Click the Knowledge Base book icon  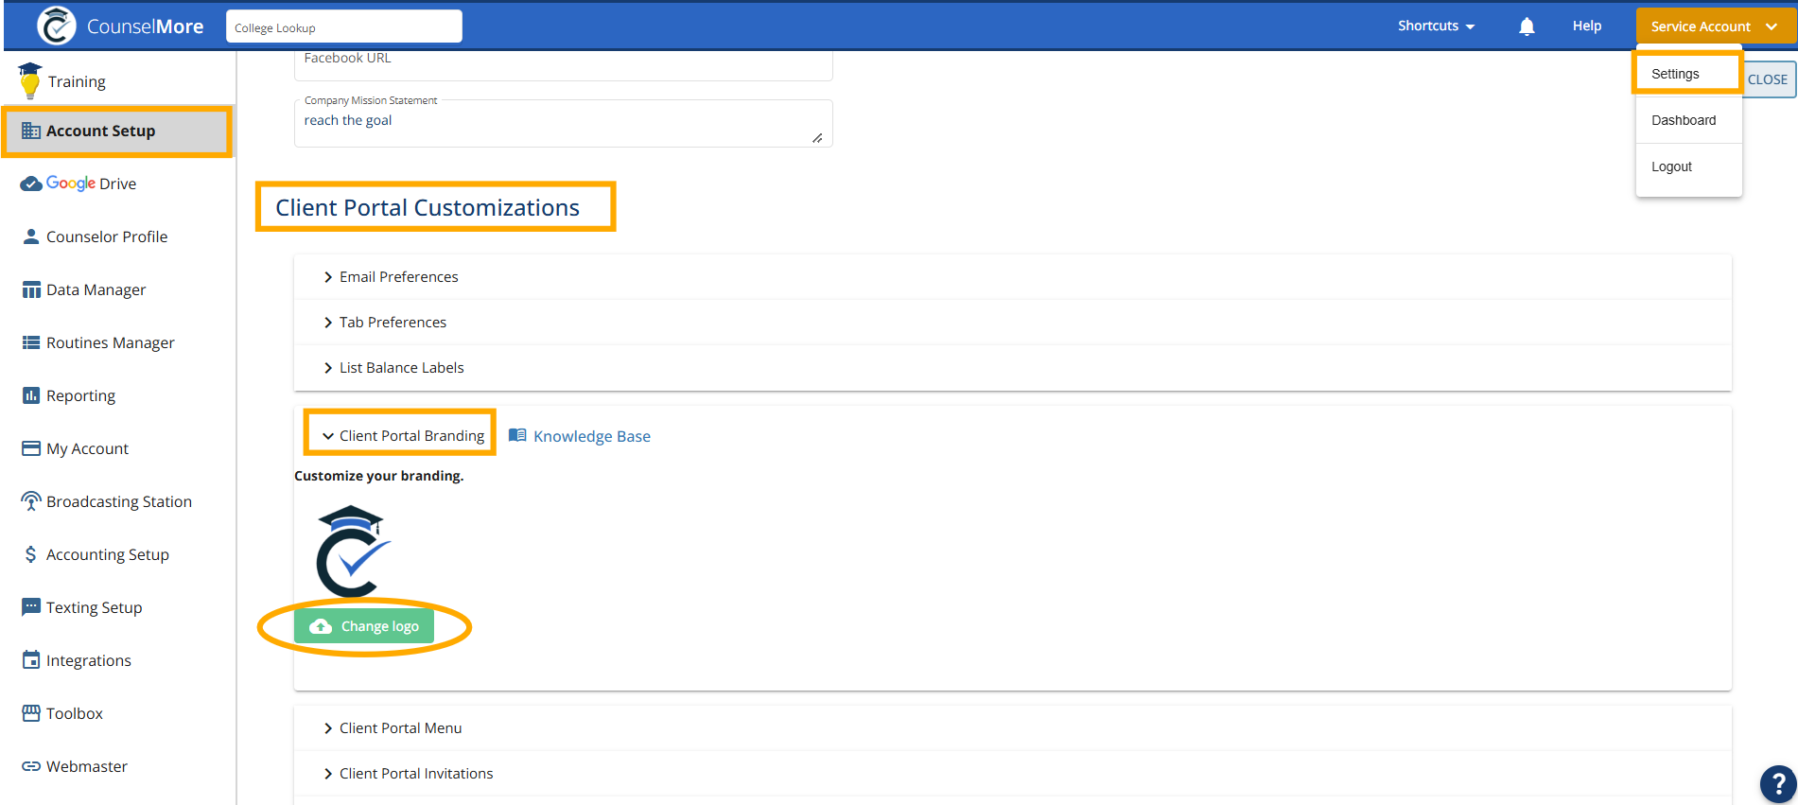pos(517,435)
